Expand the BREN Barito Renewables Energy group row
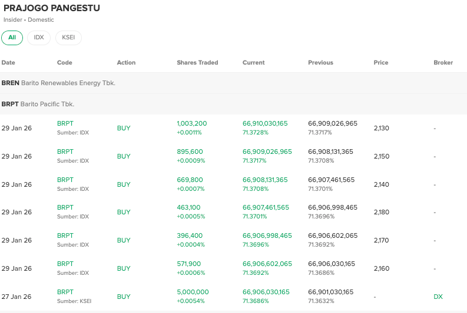Viewport: 467px width, 313px height. (x=233, y=83)
